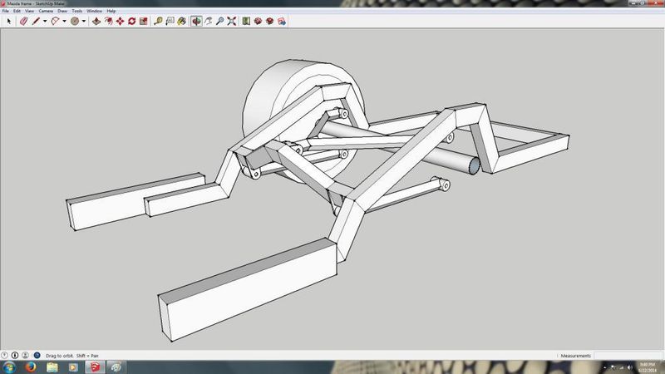Click the Orbit tool
The image size is (665, 374).
pyautogui.click(x=196, y=20)
